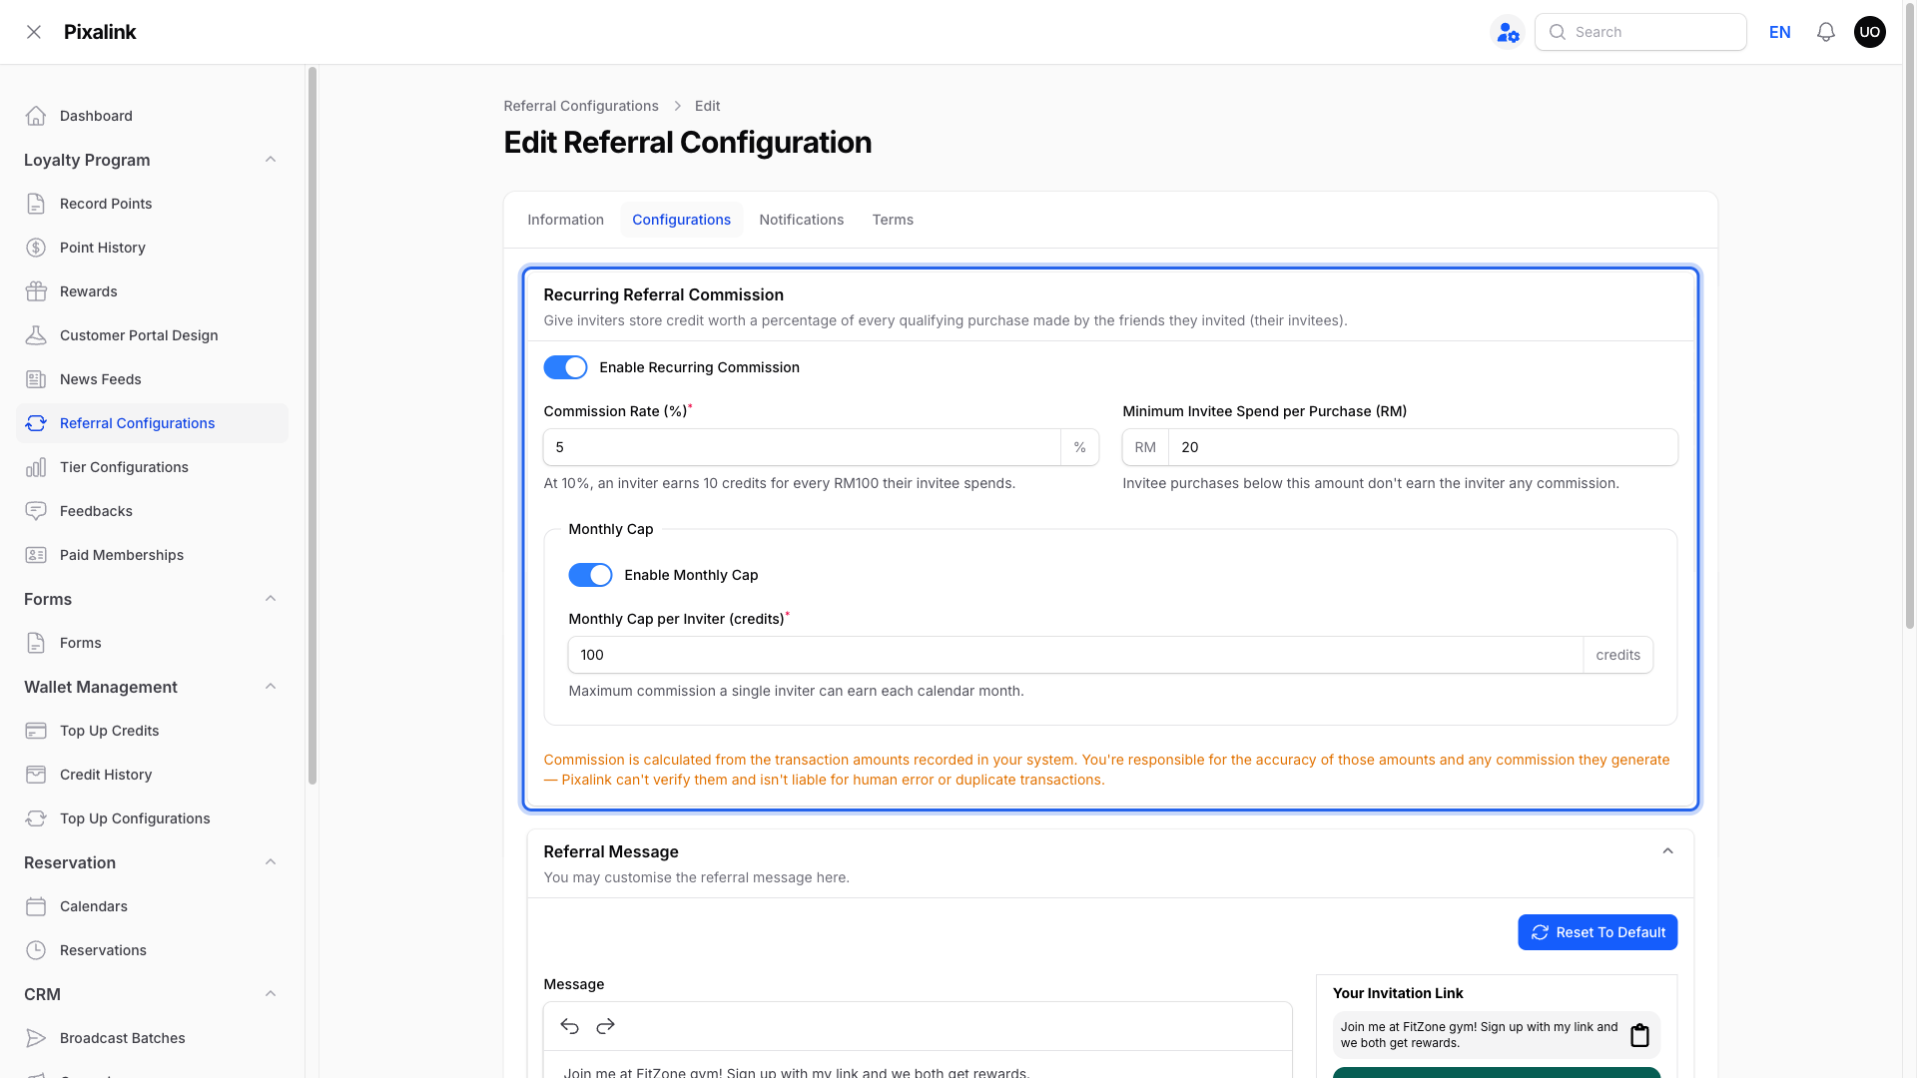Open the Terms tab
The height and width of the screenshot is (1078, 1917).
click(x=893, y=220)
